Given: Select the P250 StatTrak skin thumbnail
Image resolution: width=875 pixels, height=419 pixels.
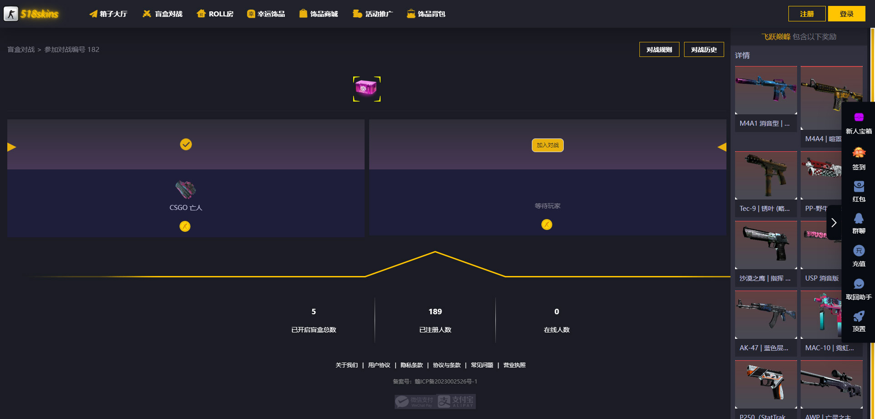Looking at the screenshot, I should pos(766,384).
